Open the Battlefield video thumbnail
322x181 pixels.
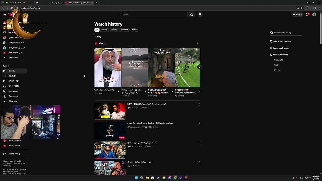110,168
